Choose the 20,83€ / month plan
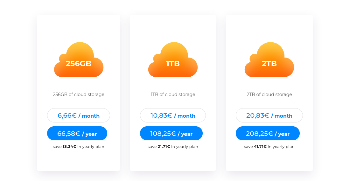Image resolution: width=350 pixels, height=181 pixels. coord(269,115)
